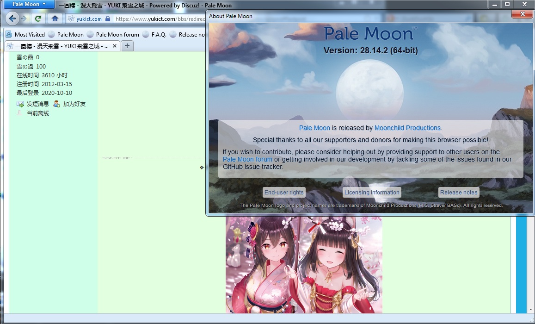Reload the current page
535x324 pixels.
38,19
